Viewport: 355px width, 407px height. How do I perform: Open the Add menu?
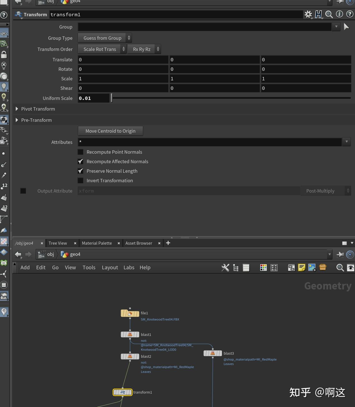(x=25, y=268)
